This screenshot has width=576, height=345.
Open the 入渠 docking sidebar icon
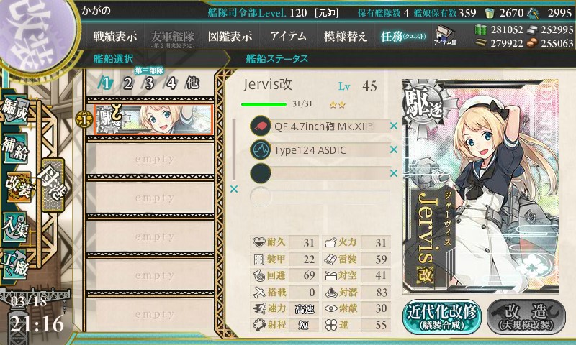(15, 227)
